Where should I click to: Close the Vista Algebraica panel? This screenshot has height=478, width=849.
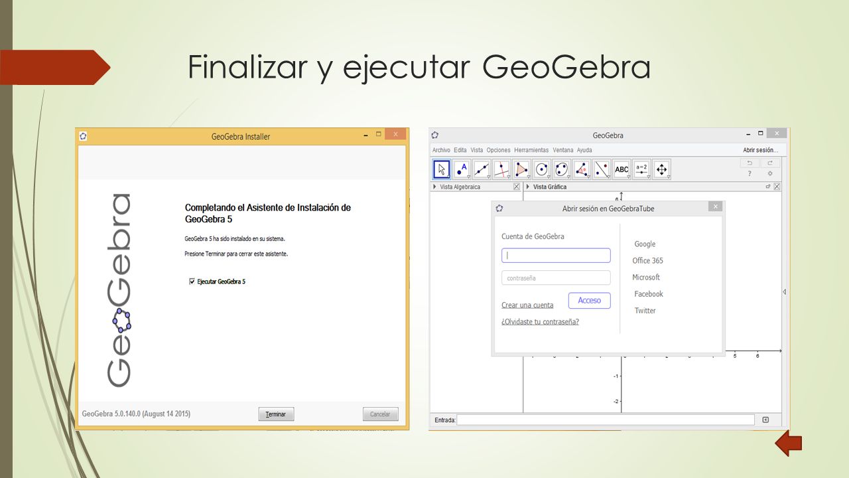(517, 187)
